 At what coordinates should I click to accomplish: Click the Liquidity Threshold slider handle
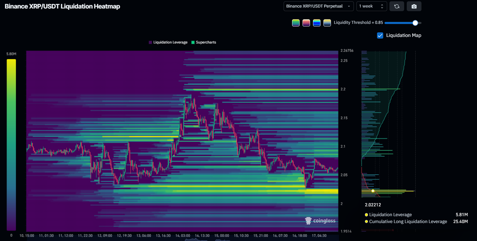pos(415,23)
